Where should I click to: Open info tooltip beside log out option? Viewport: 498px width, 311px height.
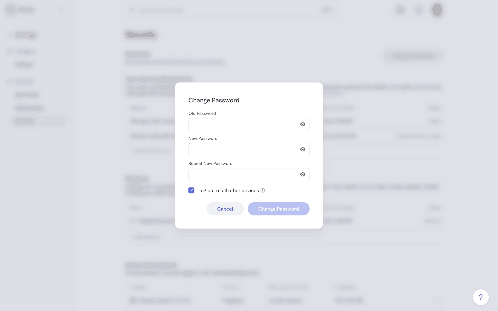[x=262, y=190]
